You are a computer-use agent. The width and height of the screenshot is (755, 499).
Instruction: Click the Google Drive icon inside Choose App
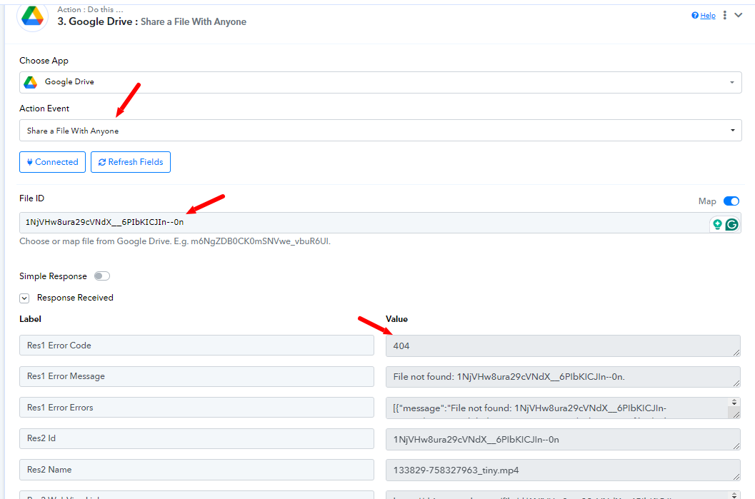pyautogui.click(x=31, y=82)
